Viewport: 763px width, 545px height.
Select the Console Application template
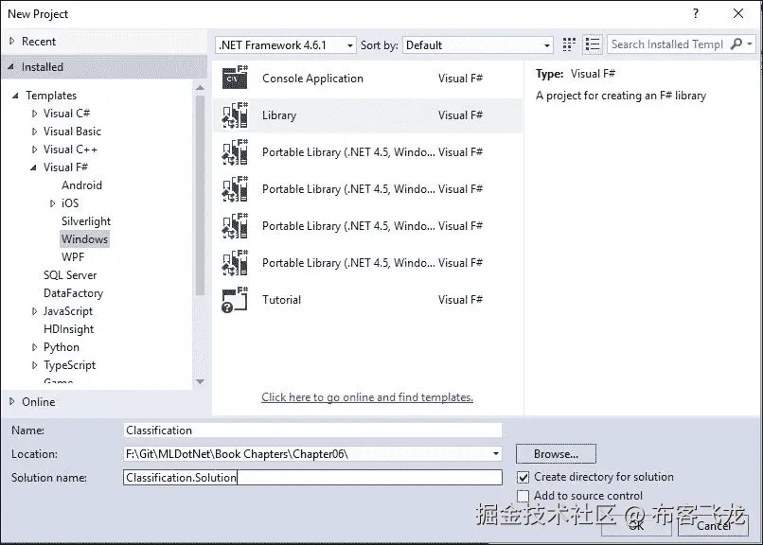pos(312,79)
